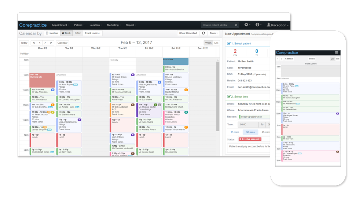Open the mobile hamburger menu
This screenshot has width=363, height=198.
click(x=337, y=53)
